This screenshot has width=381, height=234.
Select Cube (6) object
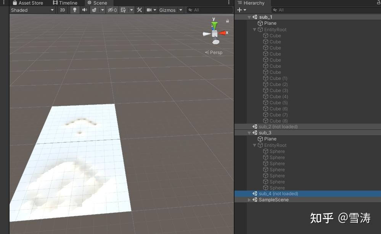click(x=278, y=109)
